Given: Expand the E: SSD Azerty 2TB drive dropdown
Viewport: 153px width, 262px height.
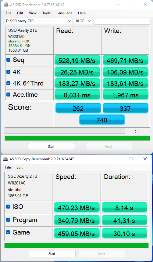Looking at the screenshot, I should click(38, 21).
